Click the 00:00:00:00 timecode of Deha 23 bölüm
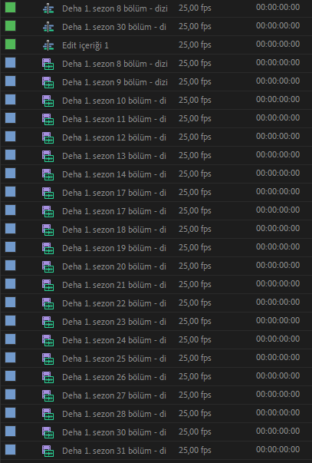 (x=278, y=320)
